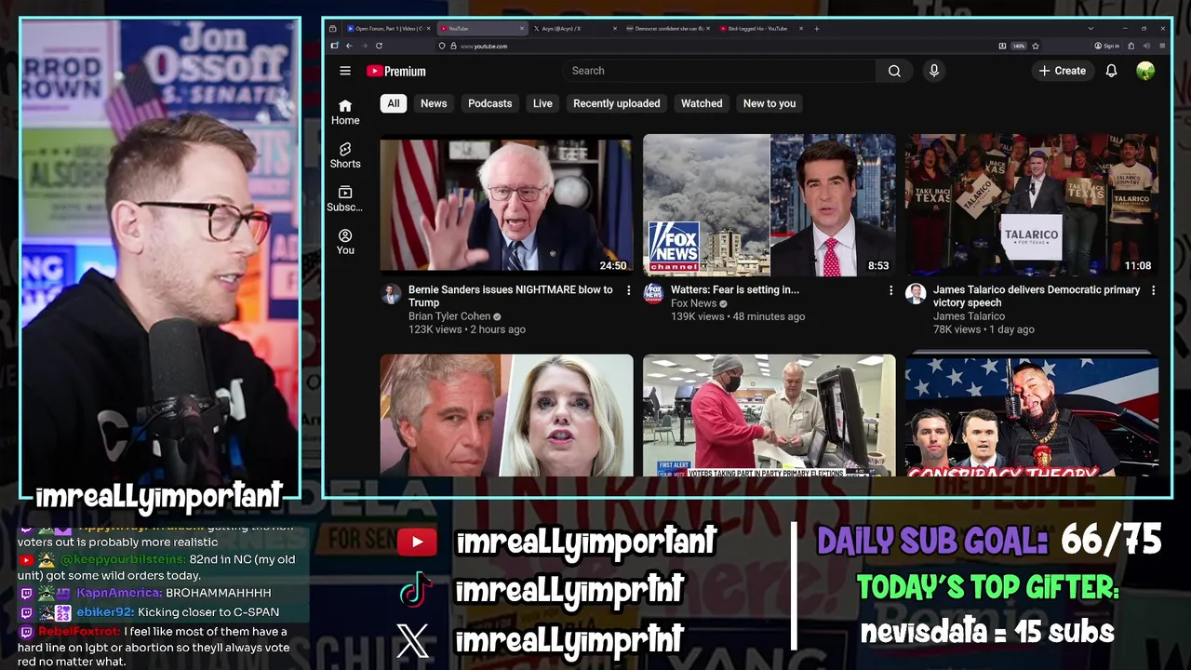The width and height of the screenshot is (1191, 670).
Task: Select Recently uploaded filter chip
Action: 616,103
